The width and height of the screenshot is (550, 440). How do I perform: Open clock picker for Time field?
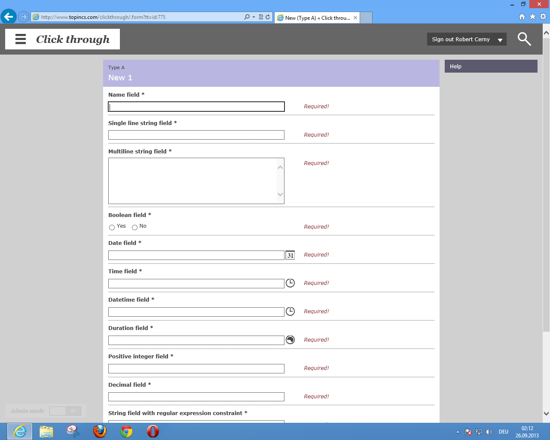pyautogui.click(x=290, y=283)
